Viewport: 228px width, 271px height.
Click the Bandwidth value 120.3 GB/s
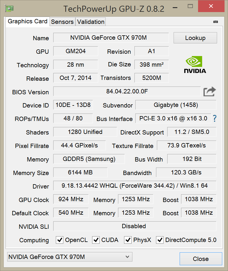[x=186, y=172]
